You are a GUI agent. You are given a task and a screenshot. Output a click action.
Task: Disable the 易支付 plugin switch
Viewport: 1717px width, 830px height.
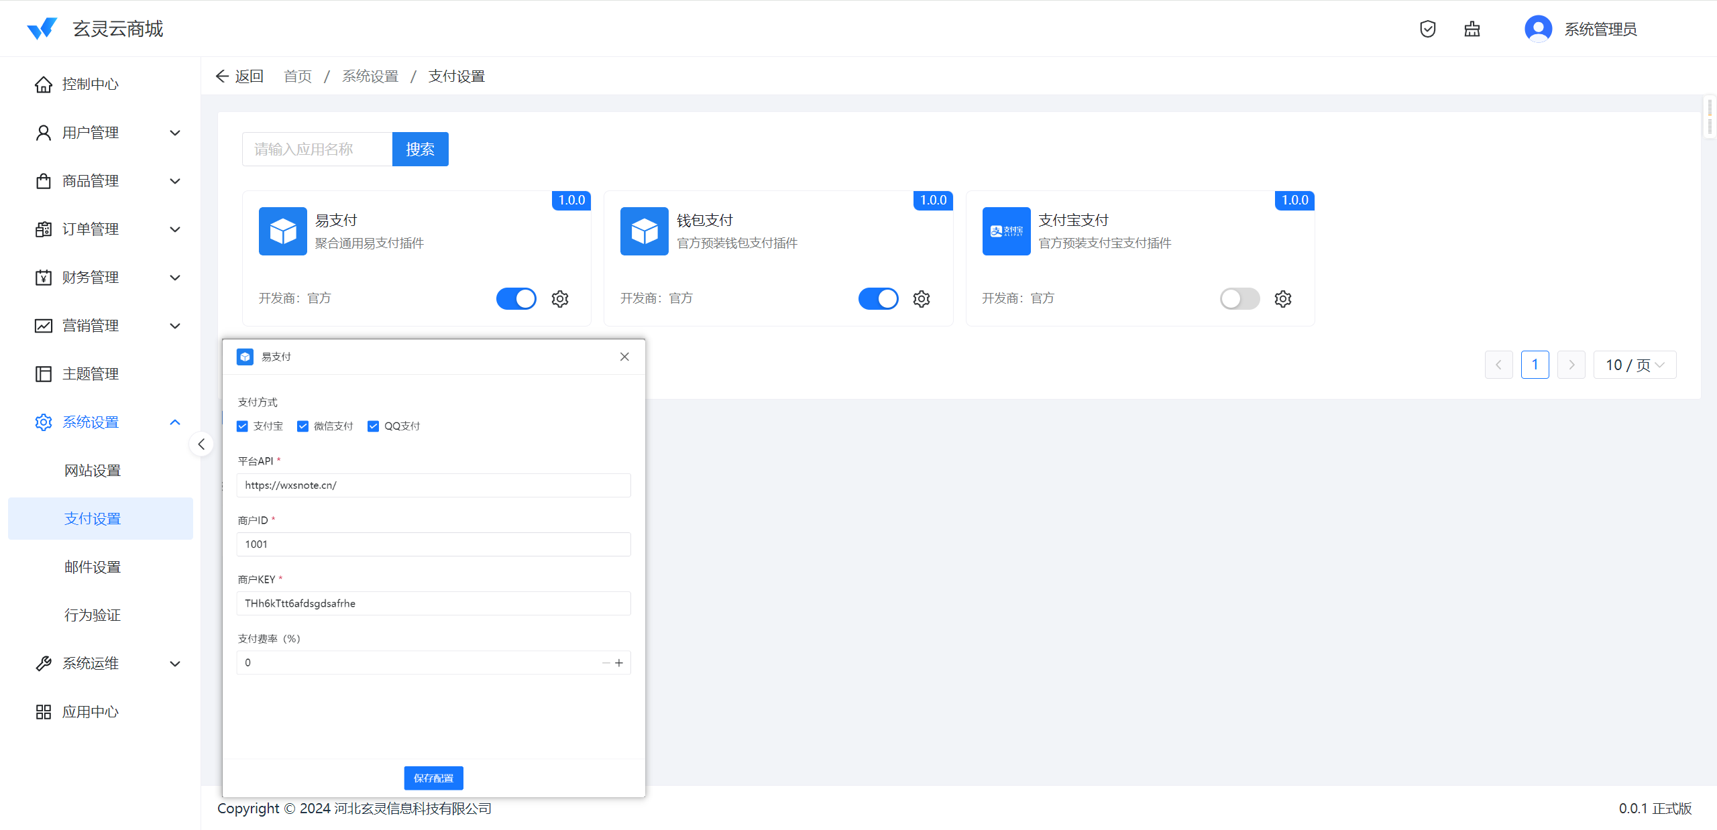click(x=516, y=298)
